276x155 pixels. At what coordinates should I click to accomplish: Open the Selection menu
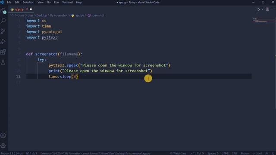(x=28, y=2)
